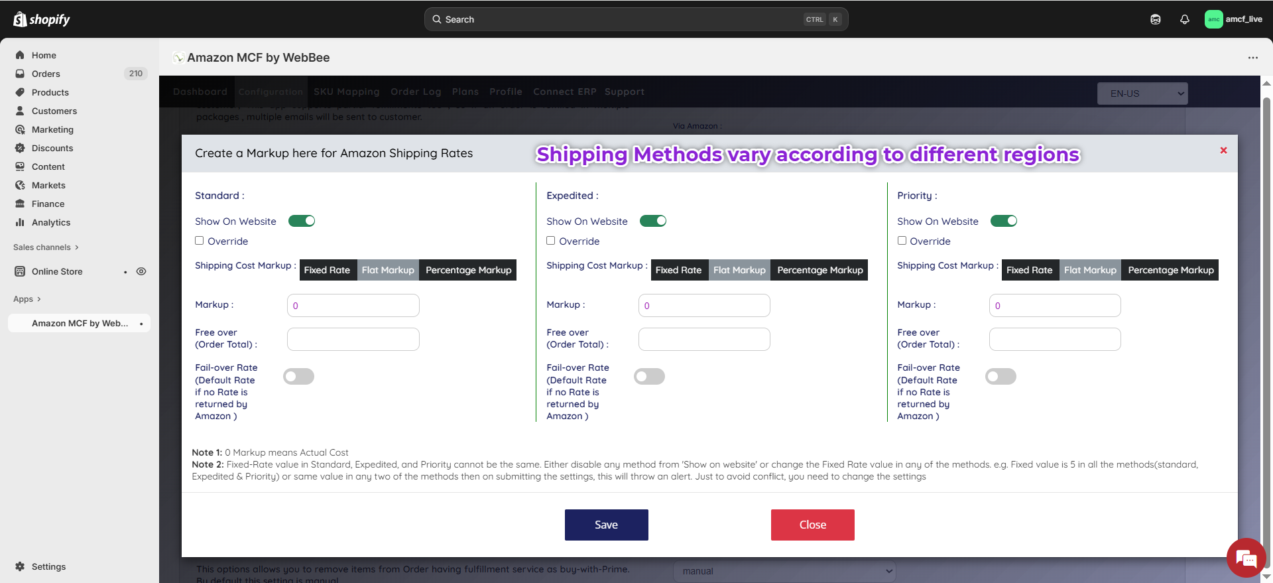Choose Fixed Rate for Expedited shipping
Viewport: 1273px width, 583px height.
(x=678, y=270)
